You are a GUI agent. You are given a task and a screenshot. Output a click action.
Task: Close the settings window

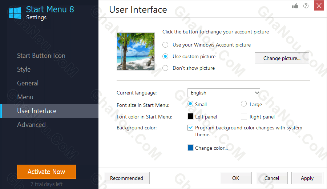pos(319,5)
